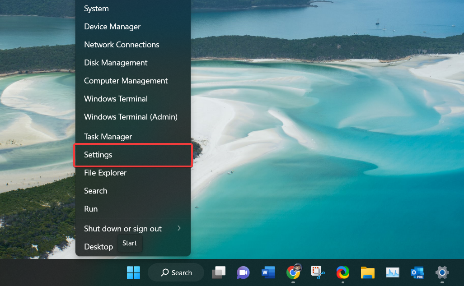This screenshot has width=464, height=286.
Task: Open Task Manager from the menu
Action: pos(108,137)
